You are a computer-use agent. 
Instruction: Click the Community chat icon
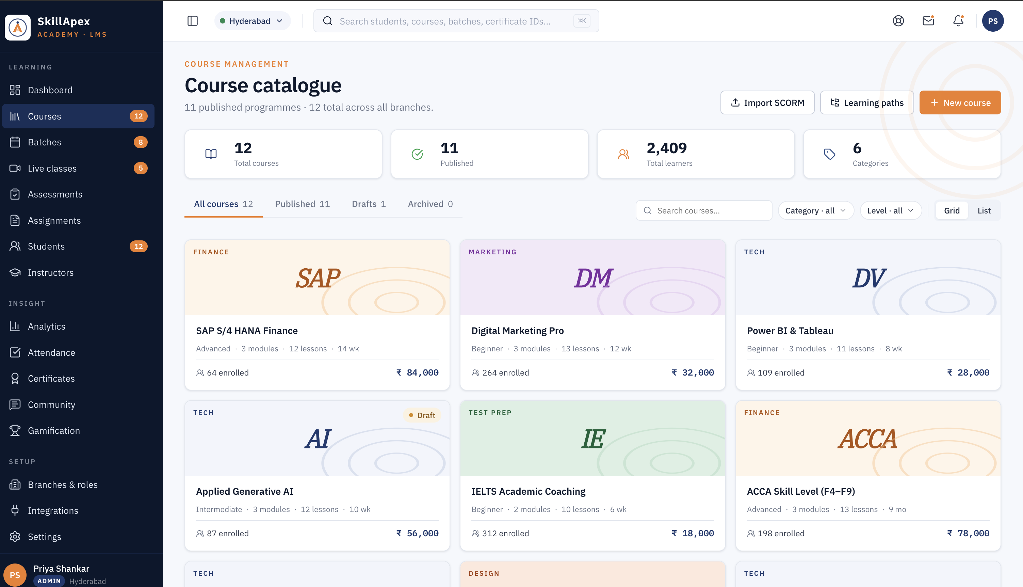pos(15,404)
